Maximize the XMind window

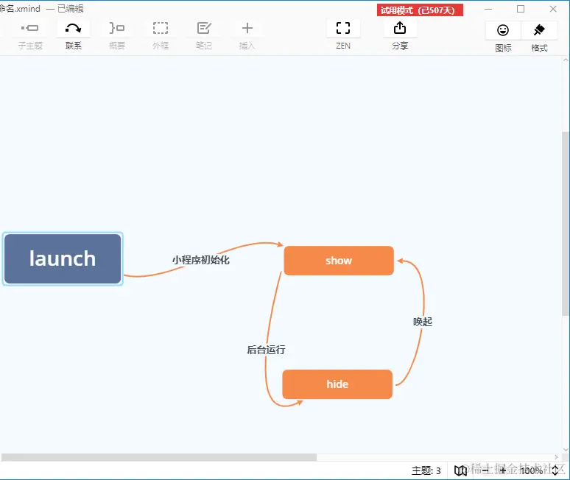tap(521, 9)
